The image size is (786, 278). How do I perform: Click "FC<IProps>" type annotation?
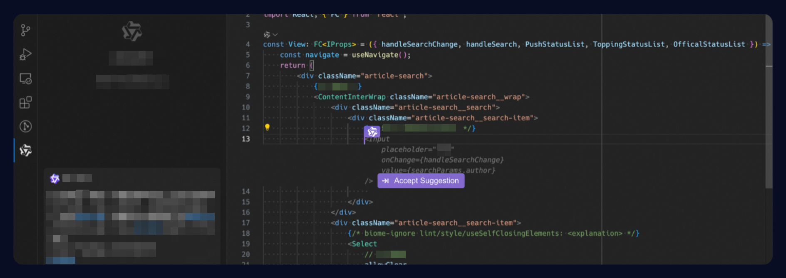[x=335, y=44]
